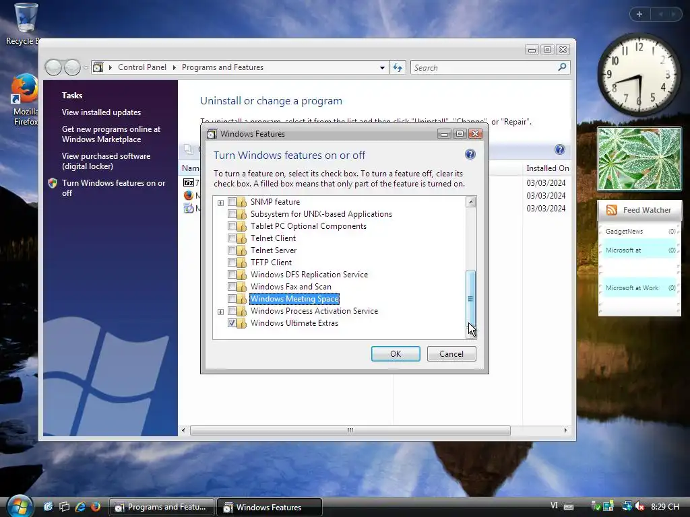Click the breadcrumb arrow before Control Panel

click(110, 67)
